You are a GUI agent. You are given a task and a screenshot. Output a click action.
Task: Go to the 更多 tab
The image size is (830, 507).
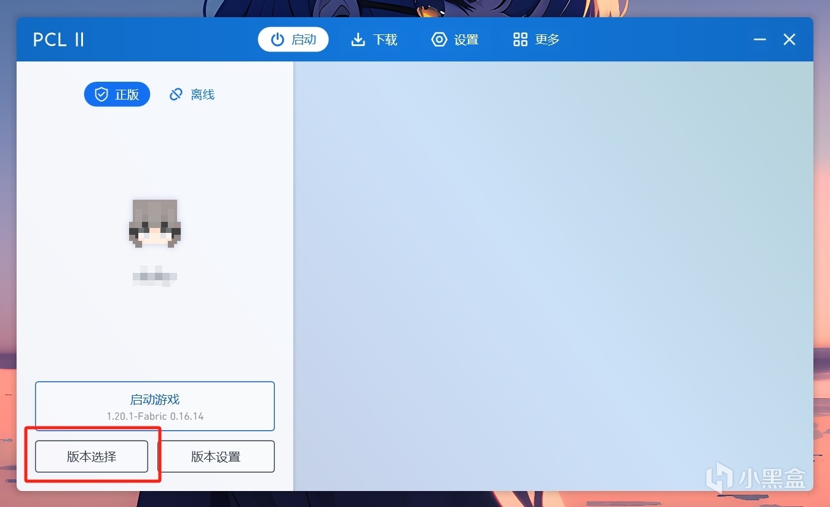(x=536, y=39)
